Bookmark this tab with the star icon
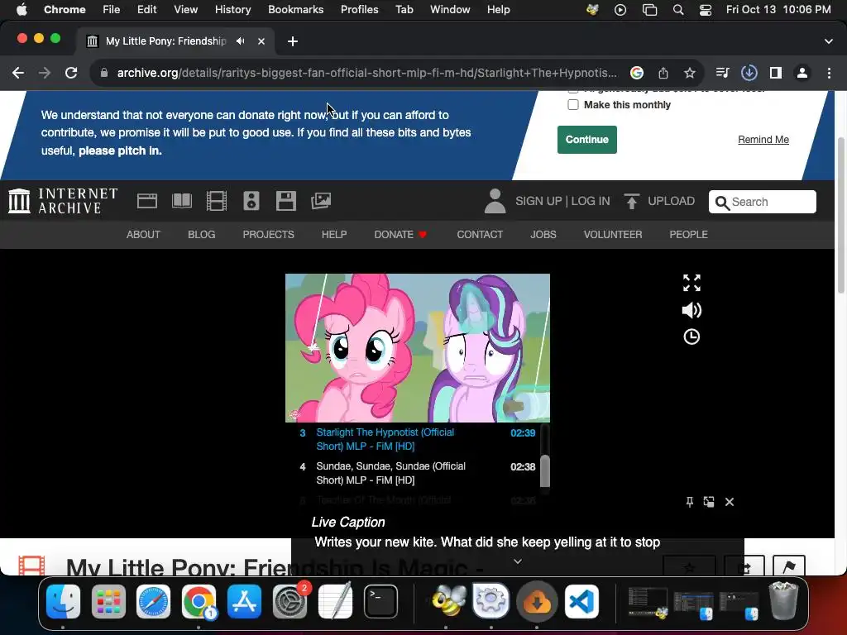This screenshot has width=847, height=635. coord(689,73)
